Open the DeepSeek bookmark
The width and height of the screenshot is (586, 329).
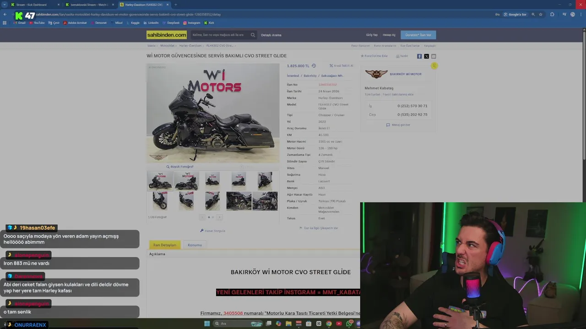(171, 23)
